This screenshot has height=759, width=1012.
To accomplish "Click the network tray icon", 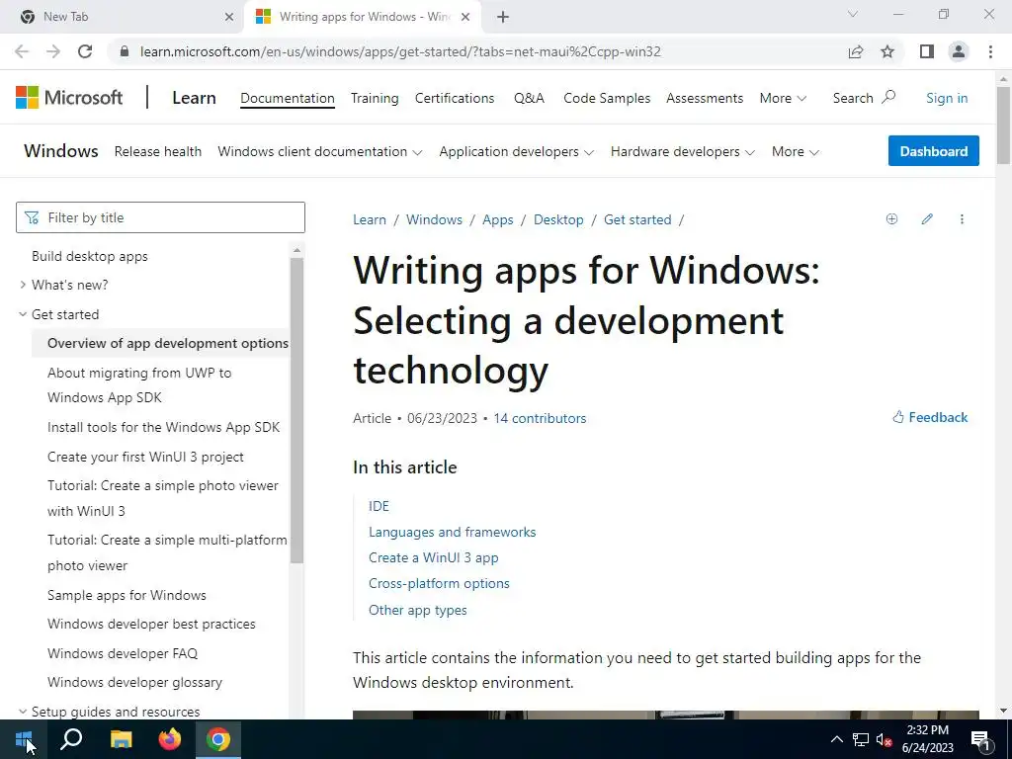I will [861, 739].
